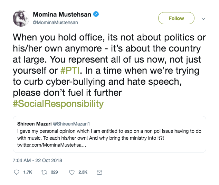This screenshot has height=185, width=219.
Task: View the 329 retweets count
Action: 54,172
